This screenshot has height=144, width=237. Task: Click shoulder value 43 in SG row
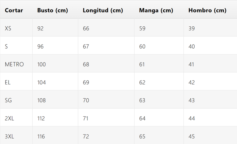[192, 100]
